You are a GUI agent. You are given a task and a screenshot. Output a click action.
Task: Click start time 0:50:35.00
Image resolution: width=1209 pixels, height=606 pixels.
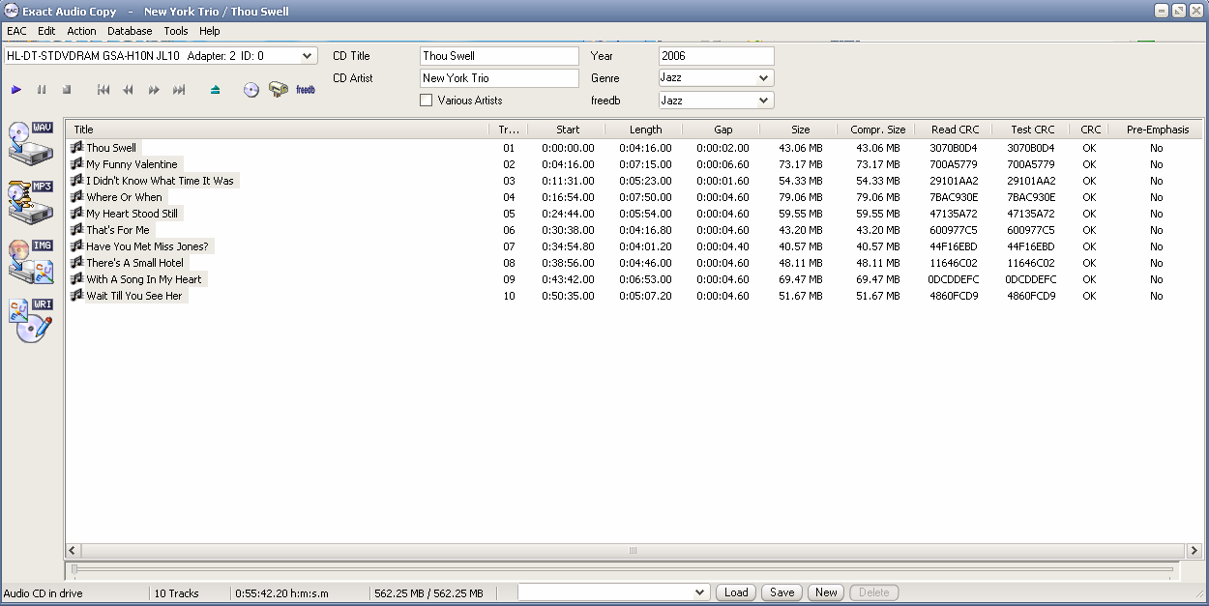click(568, 296)
